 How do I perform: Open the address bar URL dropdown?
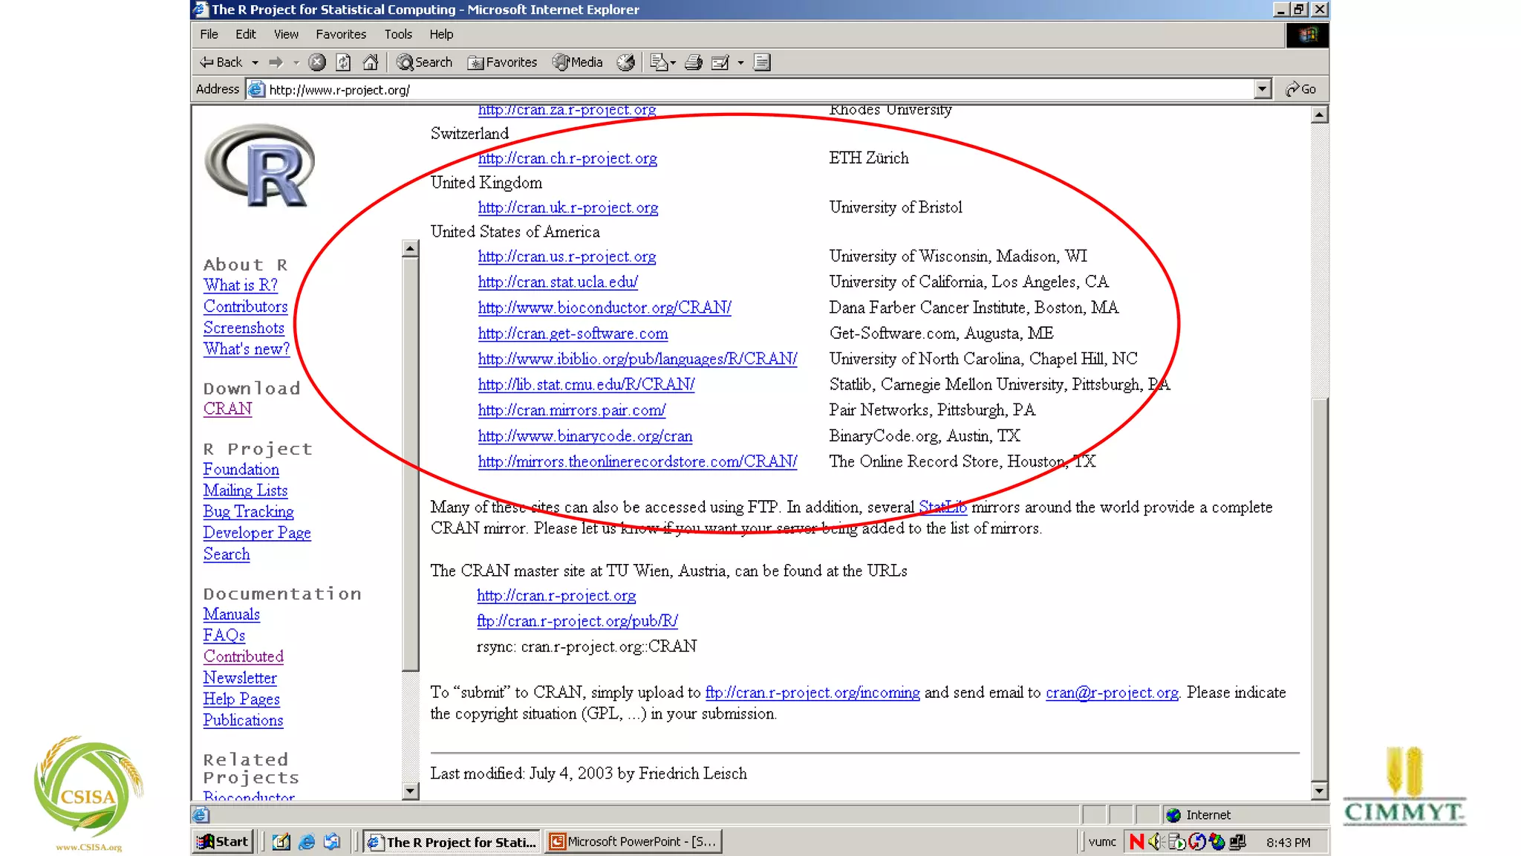pyautogui.click(x=1262, y=89)
